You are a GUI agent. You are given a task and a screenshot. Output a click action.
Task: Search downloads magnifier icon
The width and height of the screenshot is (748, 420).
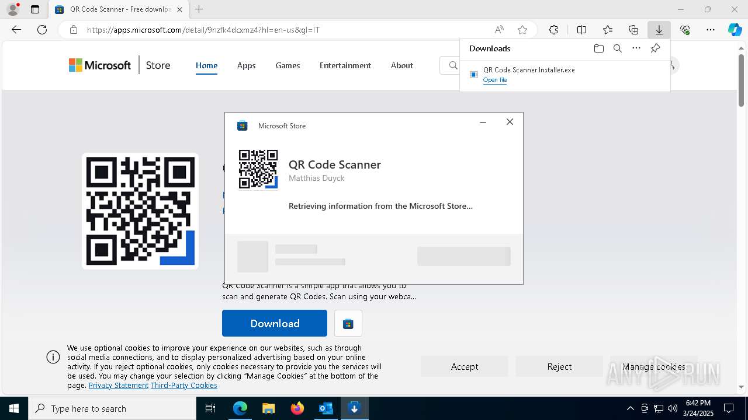point(618,48)
